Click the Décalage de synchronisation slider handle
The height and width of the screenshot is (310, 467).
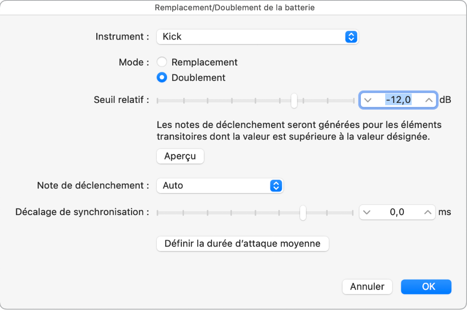(303, 212)
